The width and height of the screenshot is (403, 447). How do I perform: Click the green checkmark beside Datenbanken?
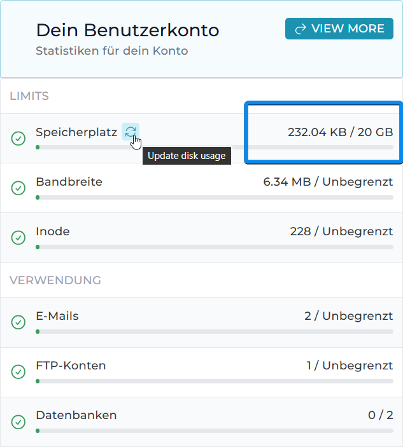(x=19, y=421)
